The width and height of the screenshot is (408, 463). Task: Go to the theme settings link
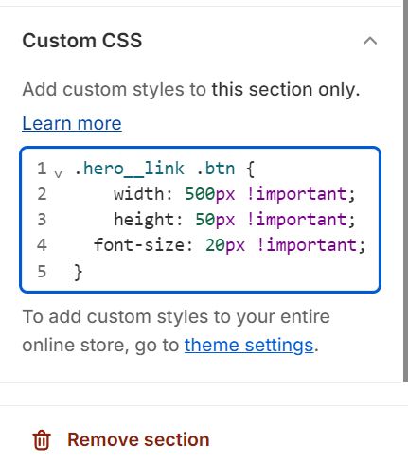point(249,345)
